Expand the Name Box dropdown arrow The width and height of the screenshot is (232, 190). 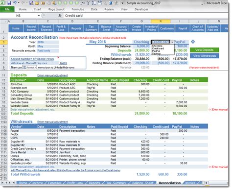coord(39,16)
